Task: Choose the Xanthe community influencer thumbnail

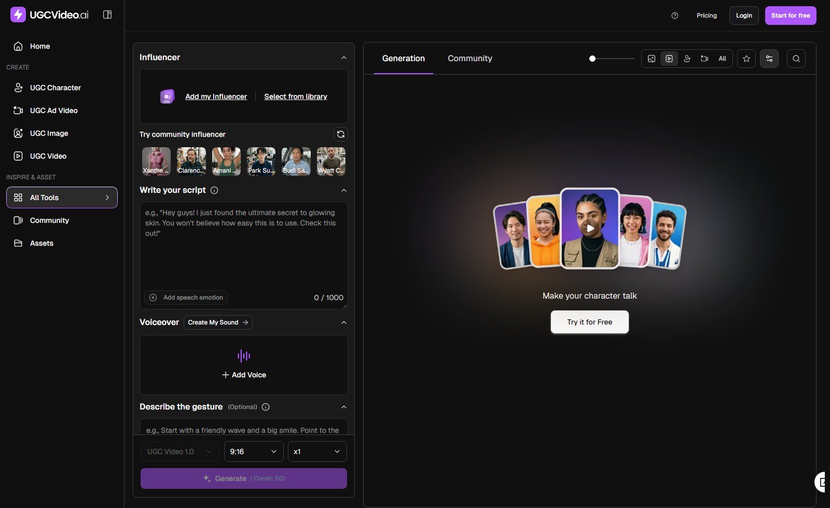Action: click(x=156, y=161)
